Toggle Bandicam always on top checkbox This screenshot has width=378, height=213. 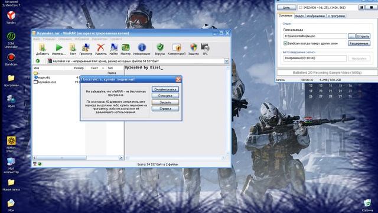(x=285, y=43)
